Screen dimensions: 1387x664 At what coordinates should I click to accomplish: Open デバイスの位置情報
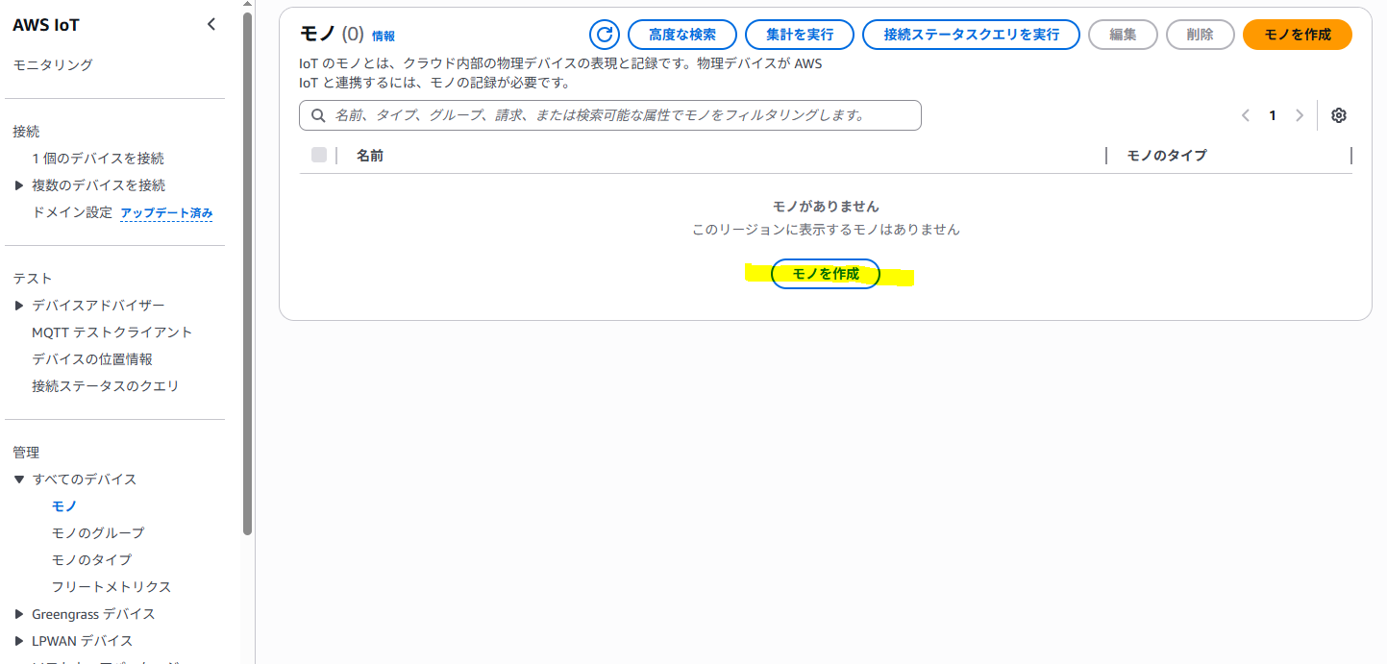92,359
